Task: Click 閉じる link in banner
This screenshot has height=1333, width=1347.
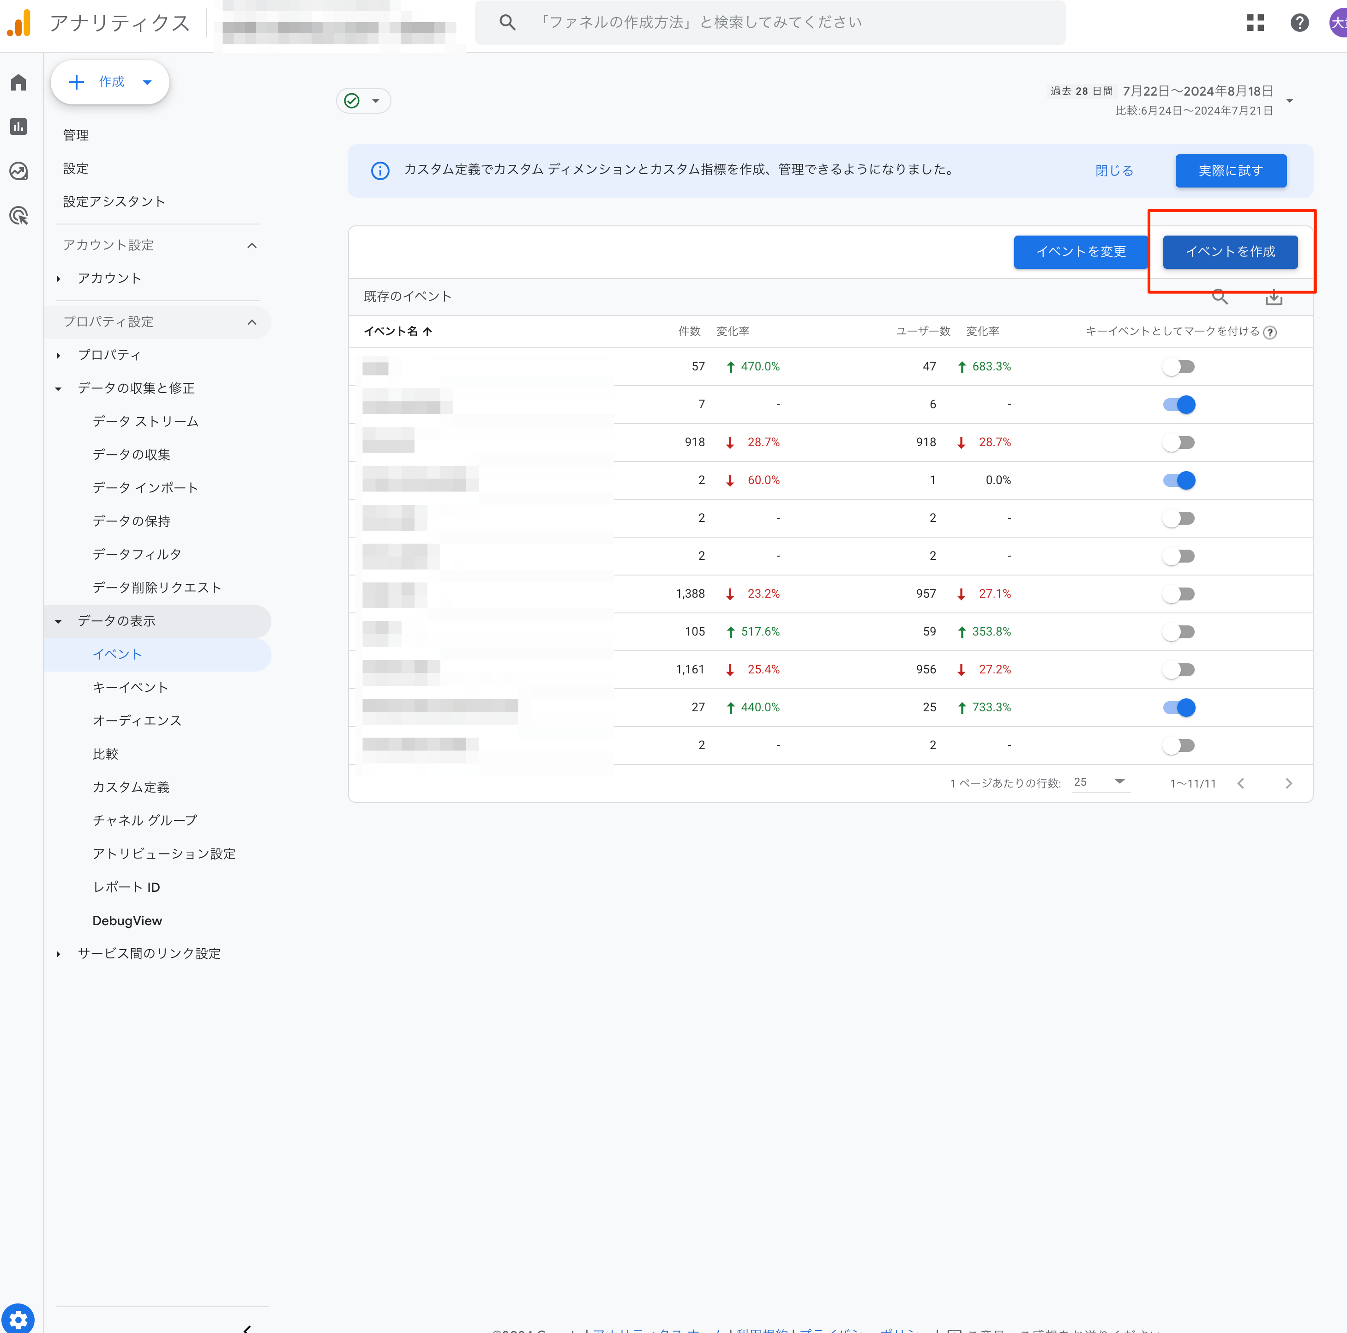Action: coord(1113,171)
